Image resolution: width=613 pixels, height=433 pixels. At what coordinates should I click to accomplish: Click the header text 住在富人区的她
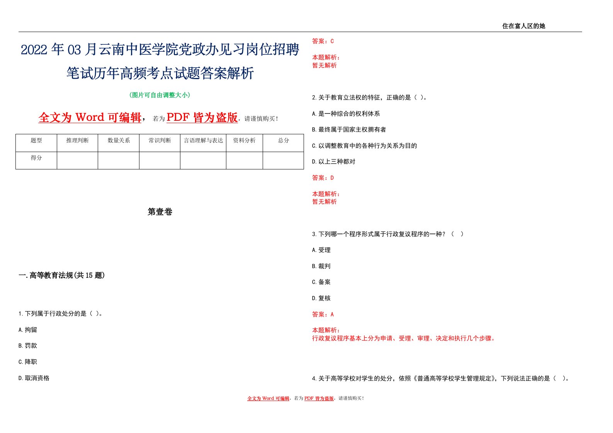(x=523, y=26)
